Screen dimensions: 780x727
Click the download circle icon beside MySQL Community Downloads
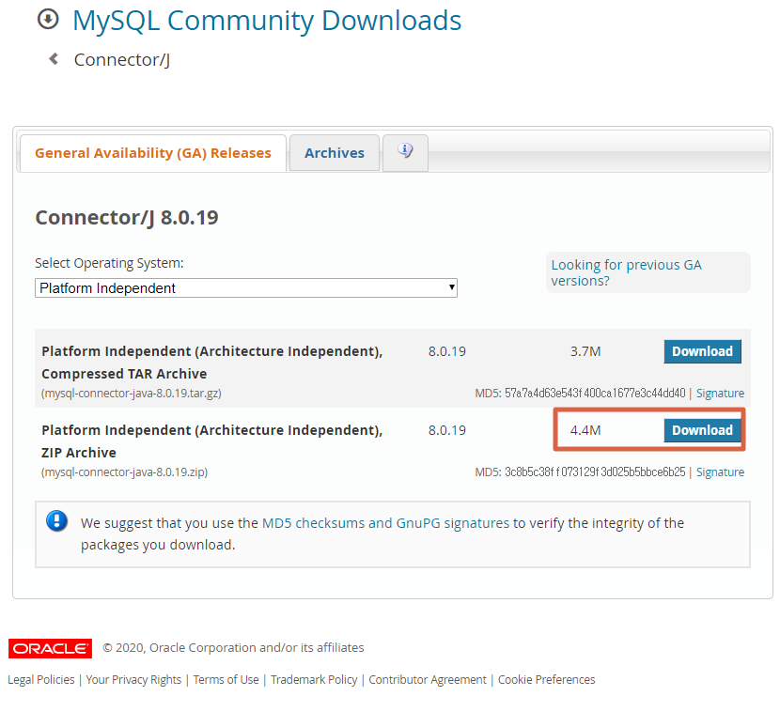pyautogui.click(x=48, y=20)
